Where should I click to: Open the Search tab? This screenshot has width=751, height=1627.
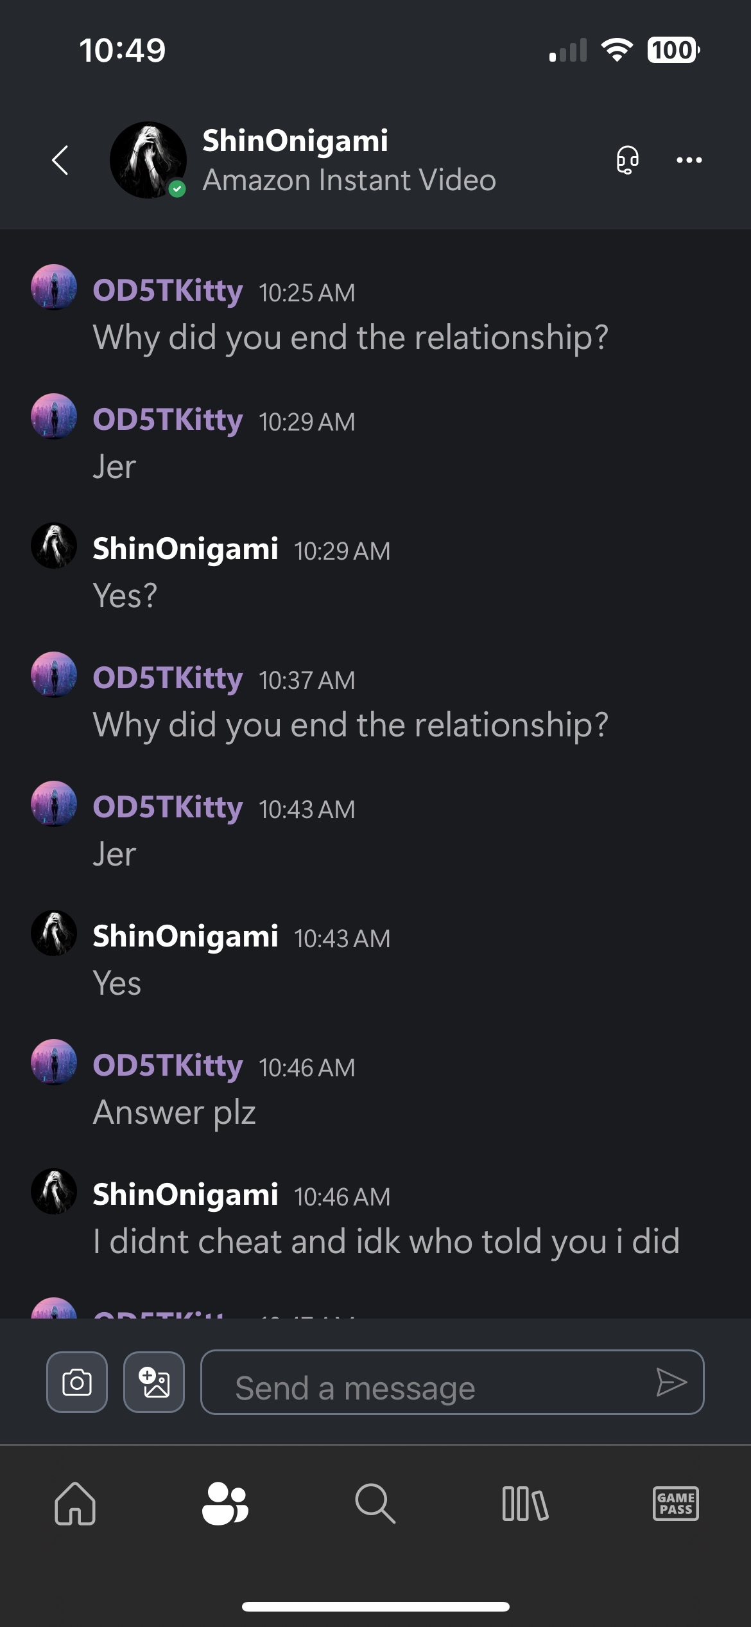coord(375,1504)
